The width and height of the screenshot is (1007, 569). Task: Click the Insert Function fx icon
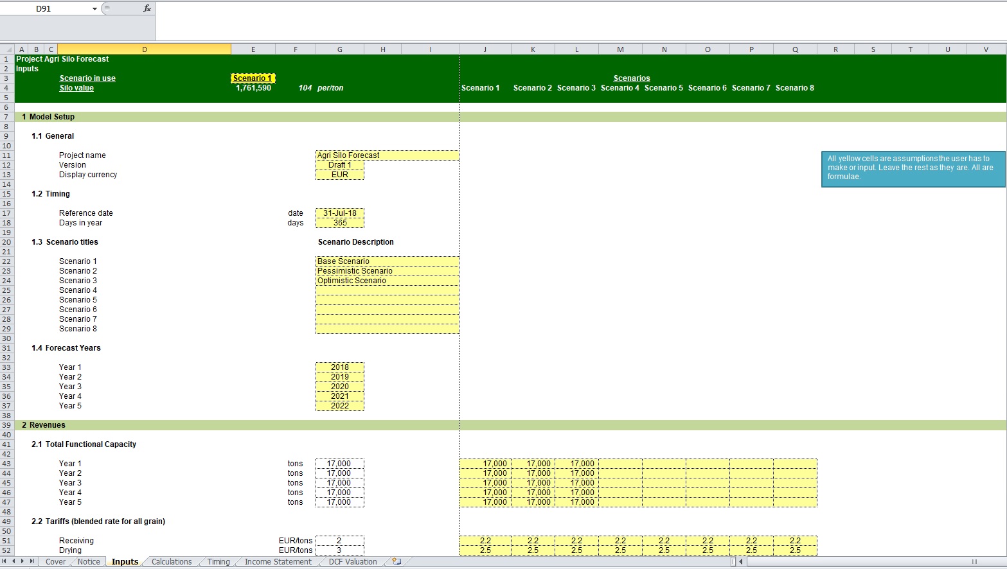tap(147, 8)
